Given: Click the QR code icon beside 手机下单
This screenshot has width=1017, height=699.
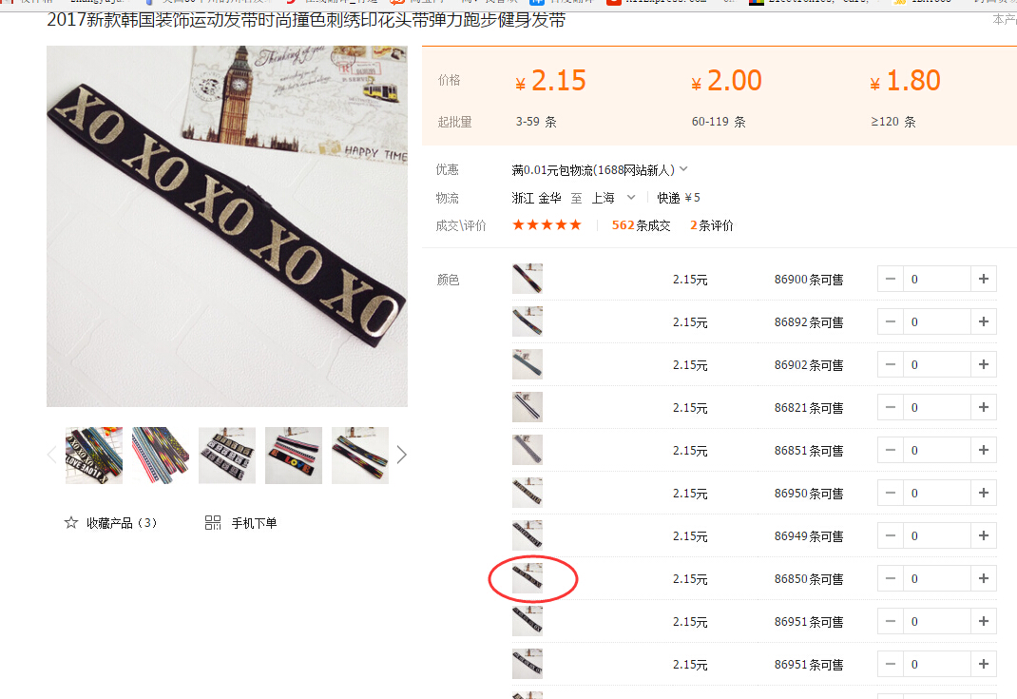Looking at the screenshot, I should coord(213,523).
